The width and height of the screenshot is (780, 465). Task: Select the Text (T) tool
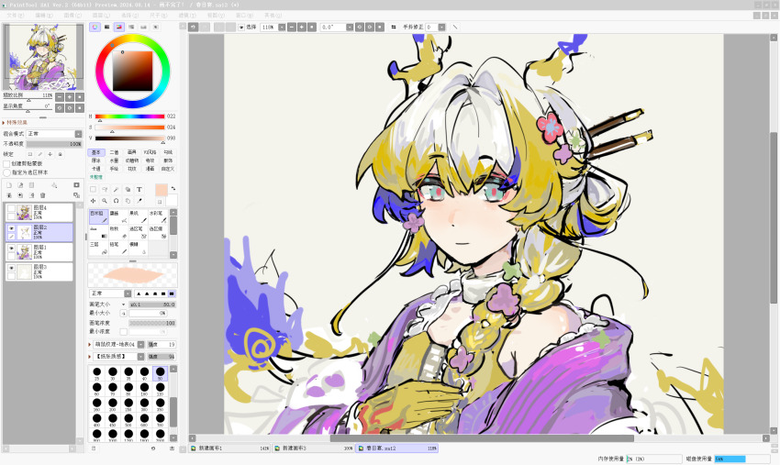(x=139, y=190)
